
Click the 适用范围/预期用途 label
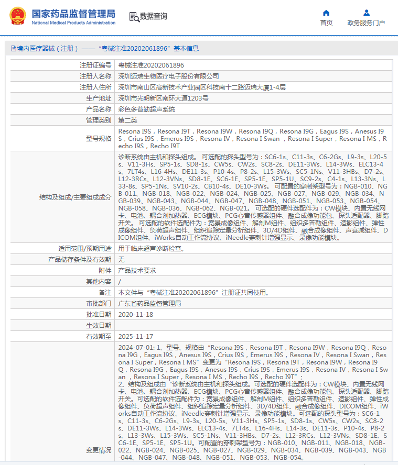tap(84, 249)
